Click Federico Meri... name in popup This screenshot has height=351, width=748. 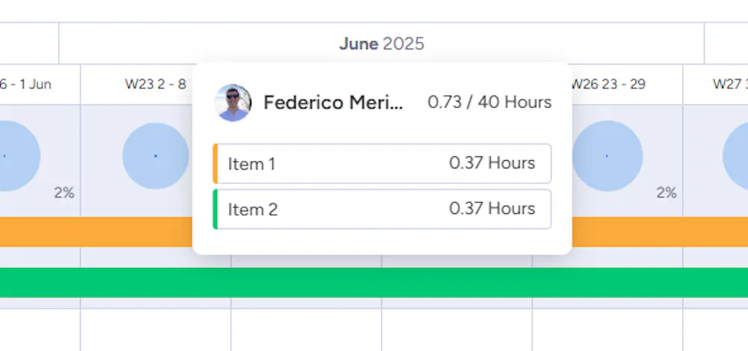click(x=333, y=103)
